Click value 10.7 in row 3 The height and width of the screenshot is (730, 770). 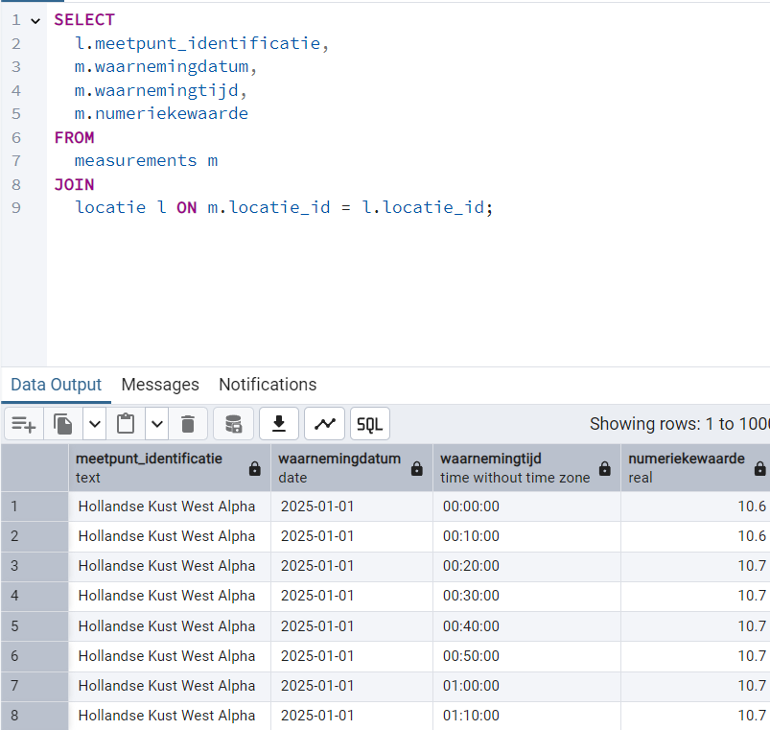point(695,566)
